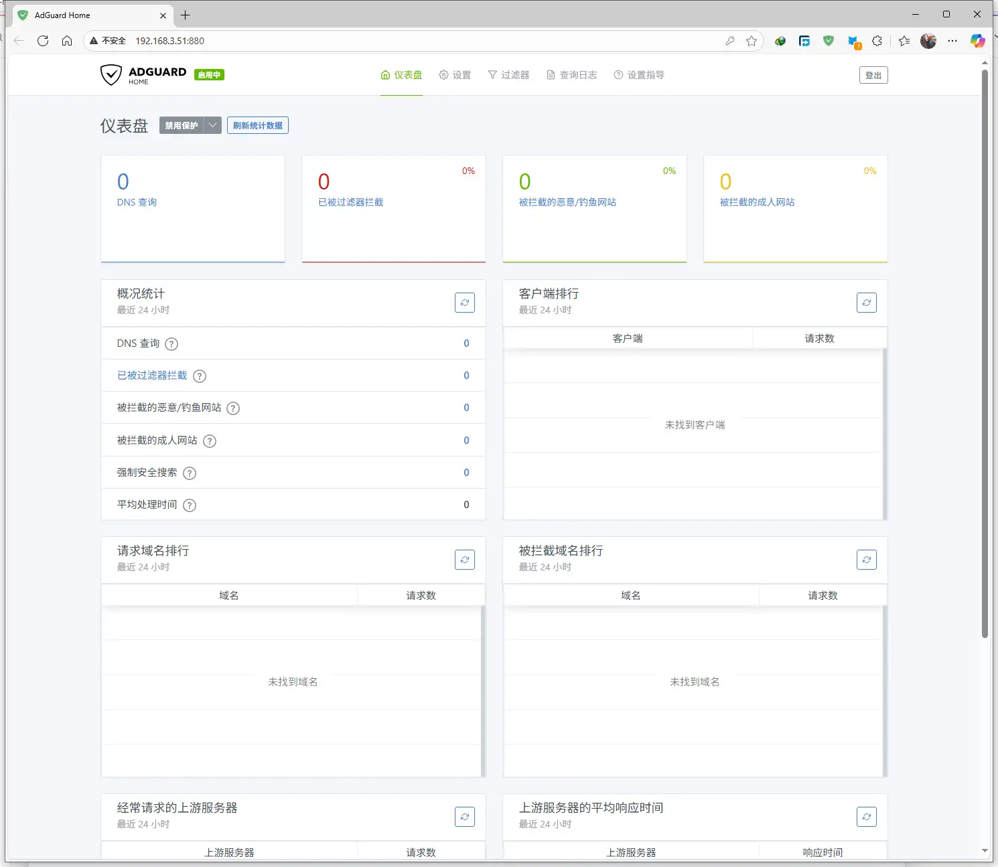Navigate to 查询日志
Viewport: 998px width, 867px height.
pyautogui.click(x=571, y=74)
